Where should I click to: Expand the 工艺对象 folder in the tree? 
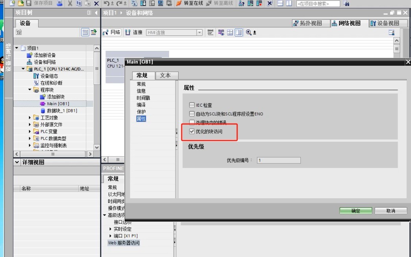30,118
